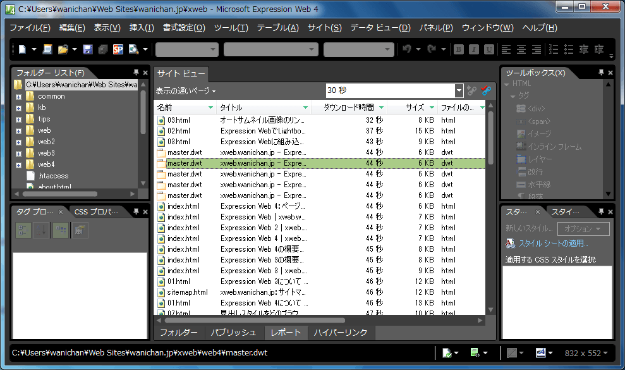Screen dimensions: 625x370
Task: Click the Decrease indent toolbar icon
Action: click(584, 49)
